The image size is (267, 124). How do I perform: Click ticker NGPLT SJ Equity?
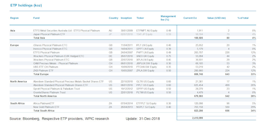tap(146, 107)
